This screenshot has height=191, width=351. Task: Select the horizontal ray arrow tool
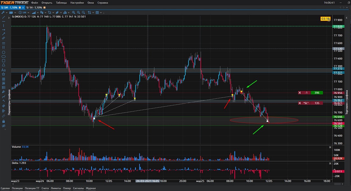tap(4, 30)
